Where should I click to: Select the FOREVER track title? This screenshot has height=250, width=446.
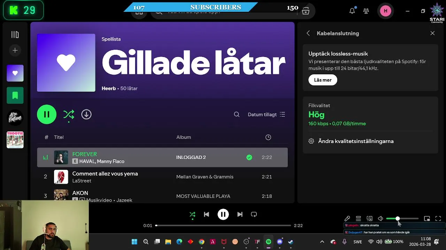click(x=85, y=154)
